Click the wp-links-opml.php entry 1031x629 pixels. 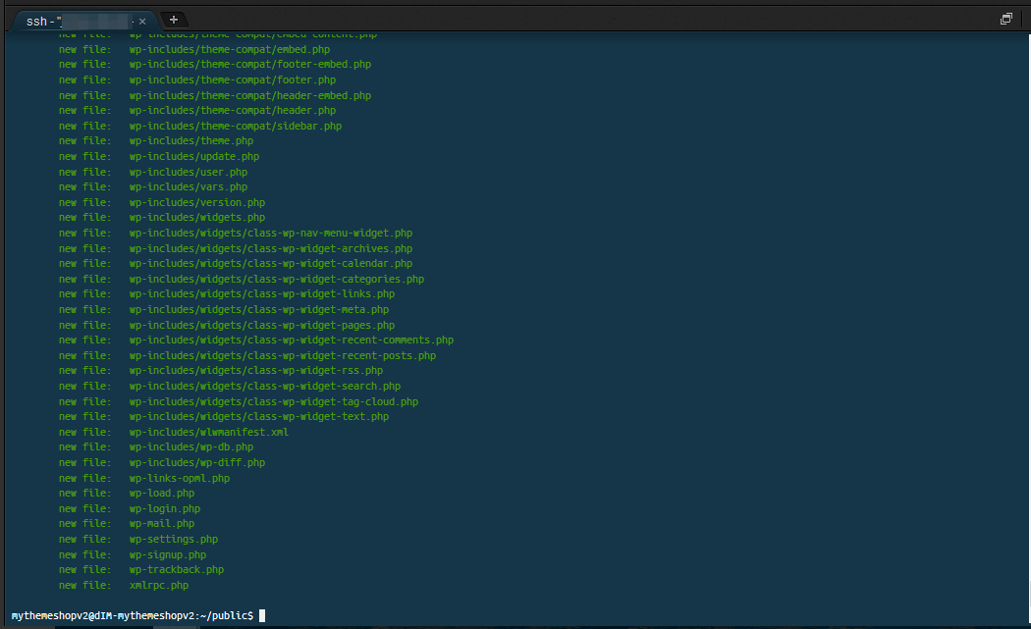click(x=179, y=478)
